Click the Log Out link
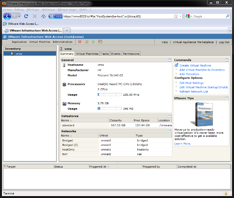 (x=224, y=42)
